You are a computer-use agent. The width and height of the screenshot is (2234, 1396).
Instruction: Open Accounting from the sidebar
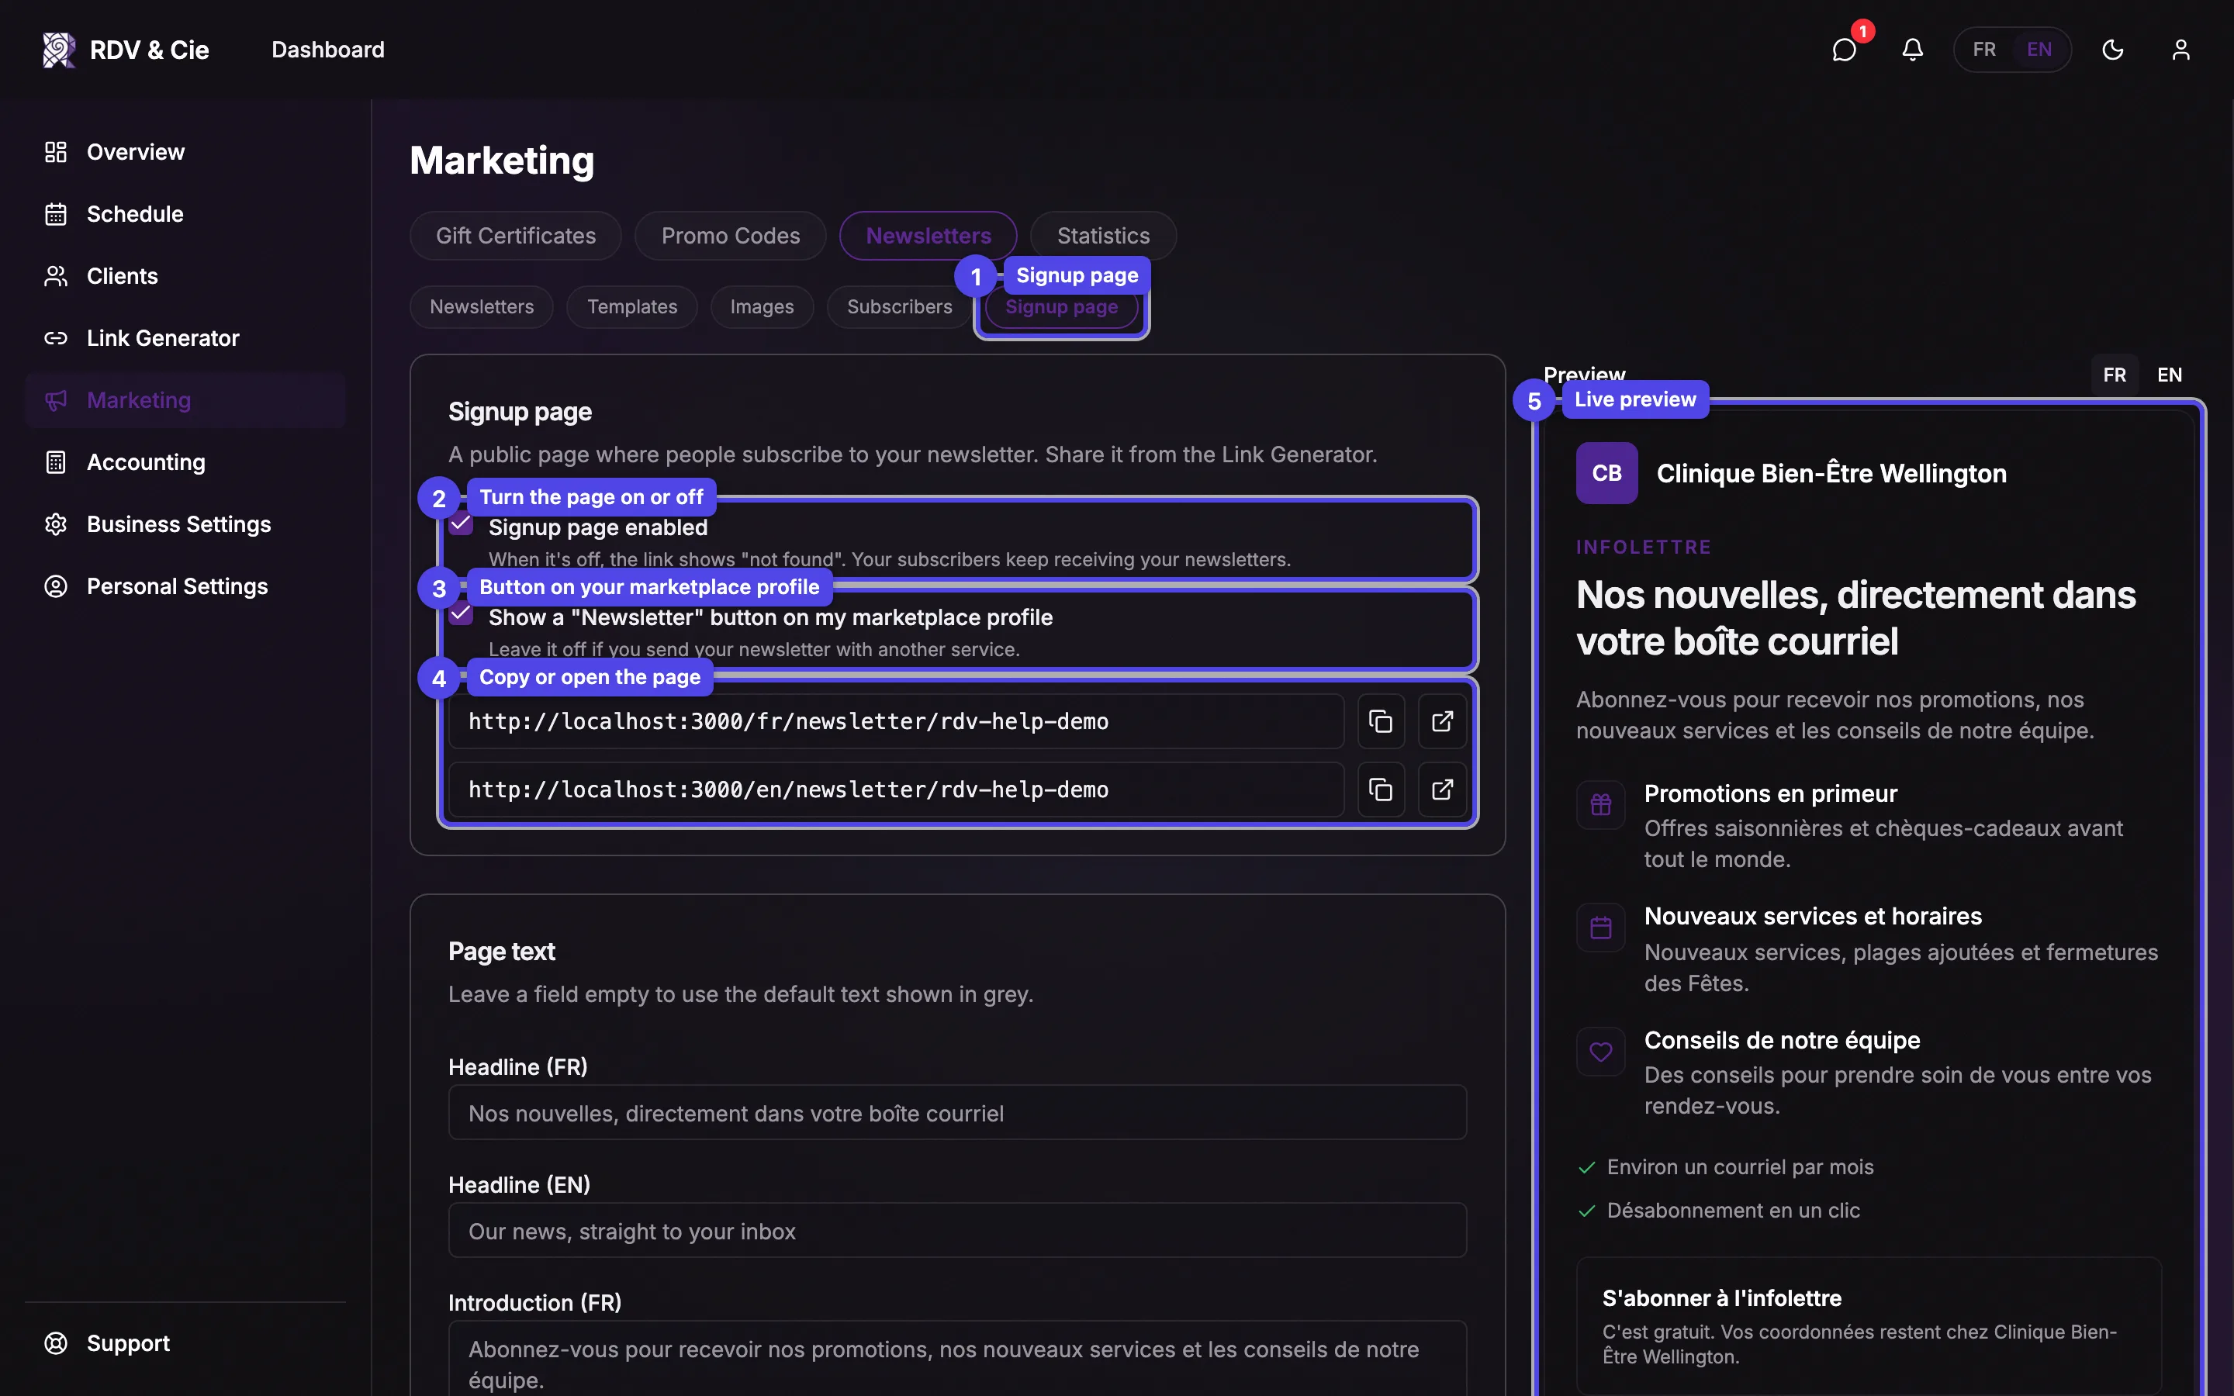point(185,462)
